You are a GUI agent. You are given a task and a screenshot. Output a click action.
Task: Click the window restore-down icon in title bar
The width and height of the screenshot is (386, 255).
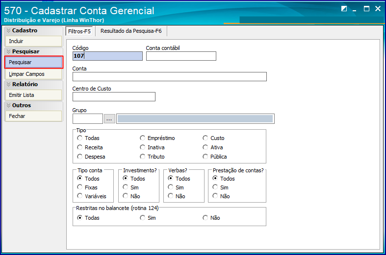click(x=344, y=9)
